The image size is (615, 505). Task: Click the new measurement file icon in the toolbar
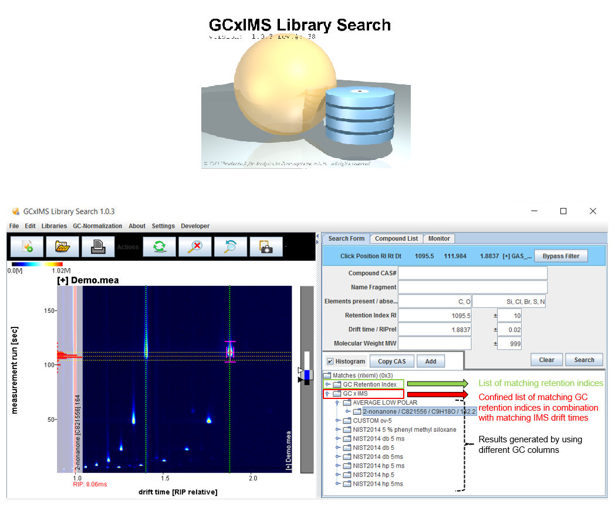(27, 247)
